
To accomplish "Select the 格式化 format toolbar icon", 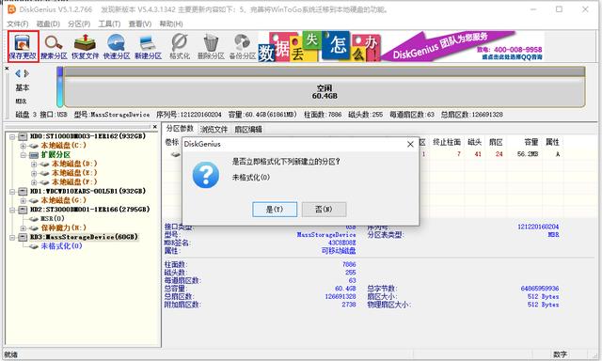I will coord(180,46).
